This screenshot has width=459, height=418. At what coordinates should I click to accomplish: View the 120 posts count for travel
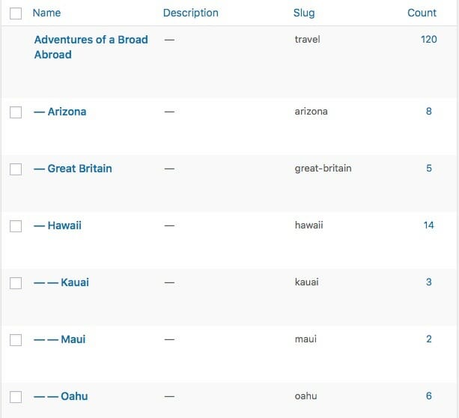pyautogui.click(x=428, y=39)
